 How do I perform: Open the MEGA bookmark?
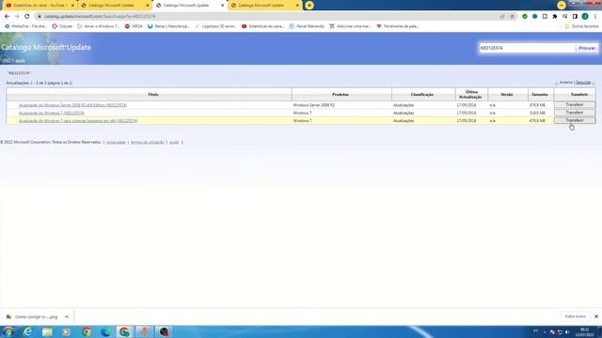pyautogui.click(x=134, y=26)
